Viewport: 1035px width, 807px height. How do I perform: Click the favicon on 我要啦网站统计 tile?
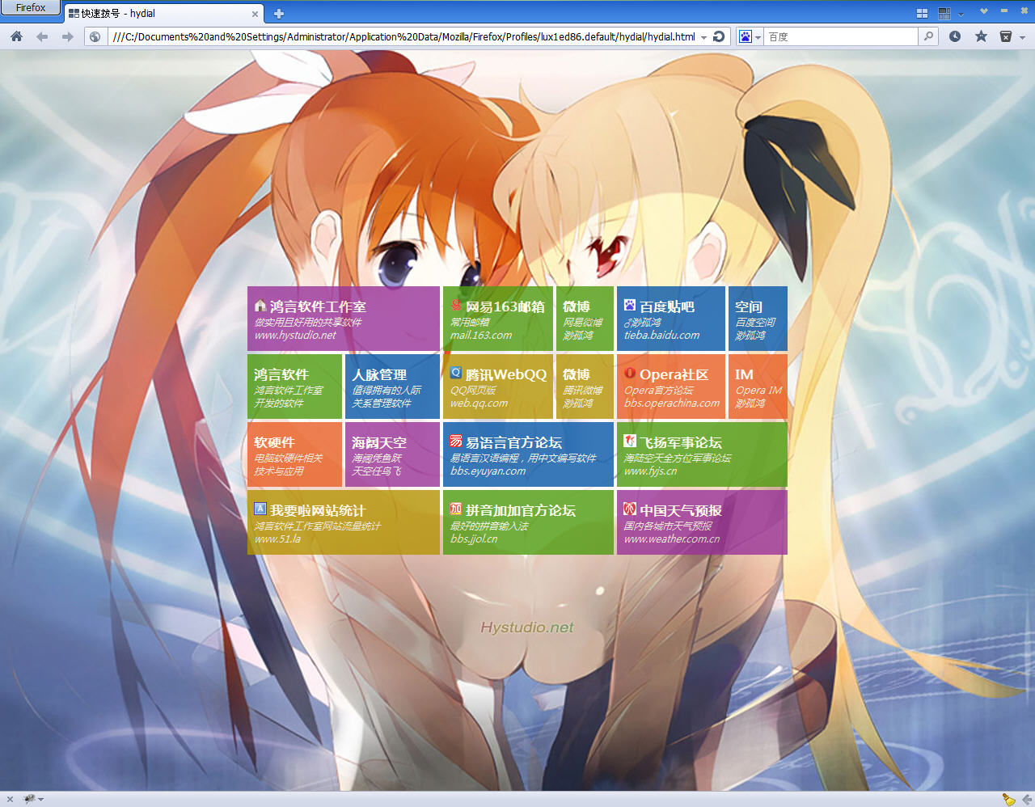coord(260,509)
